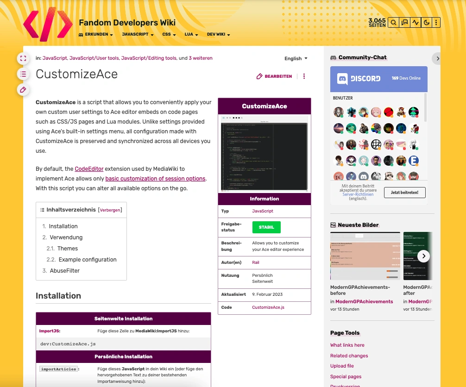466x387 pixels.
Task: Open CustomizeAce.js code link
Action: tap(268, 307)
